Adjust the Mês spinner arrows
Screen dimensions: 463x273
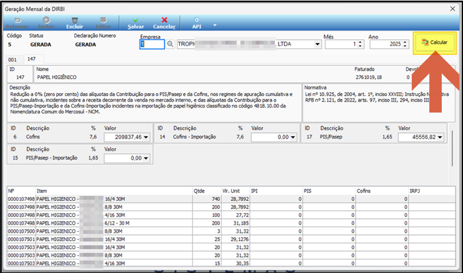pos(360,44)
